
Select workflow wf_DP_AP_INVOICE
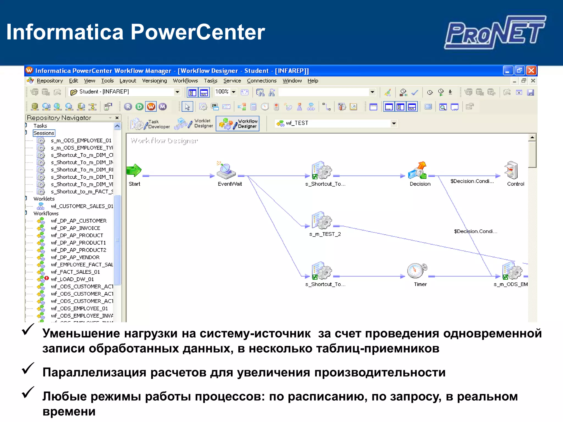click(x=76, y=228)
